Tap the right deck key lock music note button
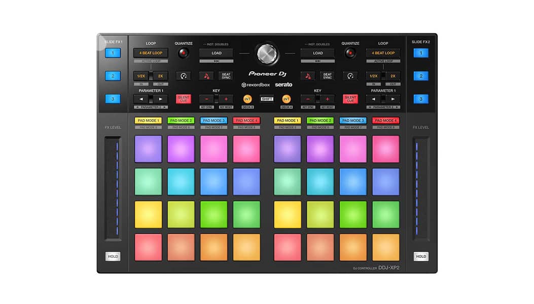Image resolution: width=534 pixels, height=304 pixels. tap(308, 76)
